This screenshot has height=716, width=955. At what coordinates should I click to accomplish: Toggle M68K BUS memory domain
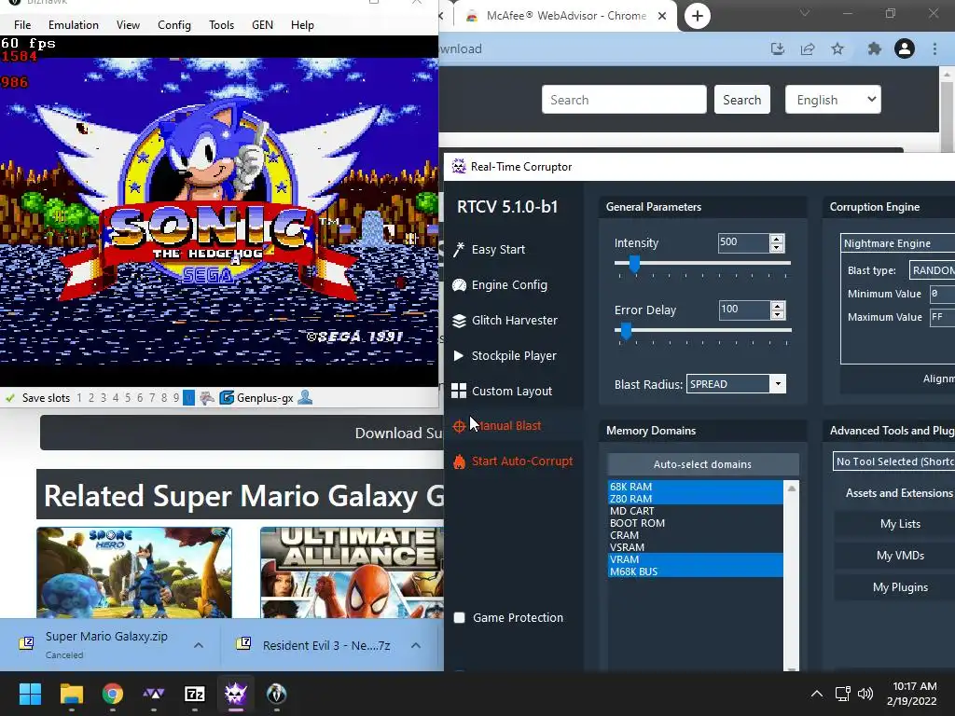(x=695, y=571)
